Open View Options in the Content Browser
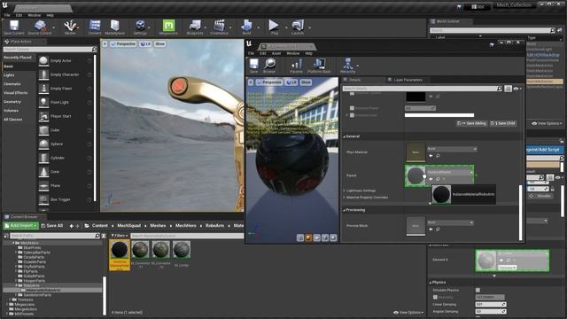Image resolution: width=567 pixels, height=319 pixels. [408, 313]
